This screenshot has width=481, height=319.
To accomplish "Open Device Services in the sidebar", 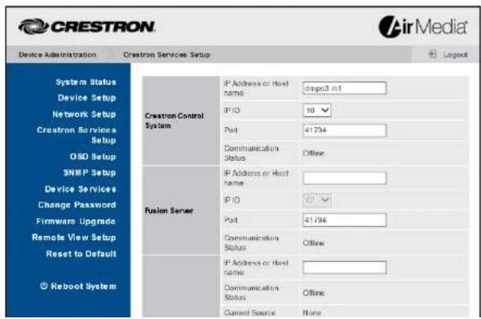I will (x=81, y=189).
